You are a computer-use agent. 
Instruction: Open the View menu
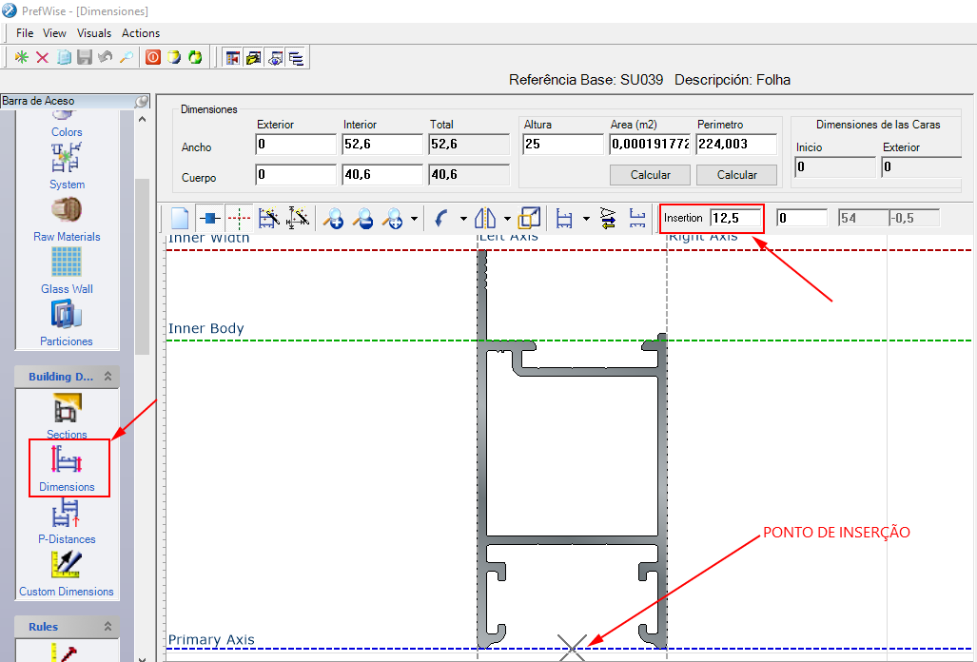click(x=54, y=33)
